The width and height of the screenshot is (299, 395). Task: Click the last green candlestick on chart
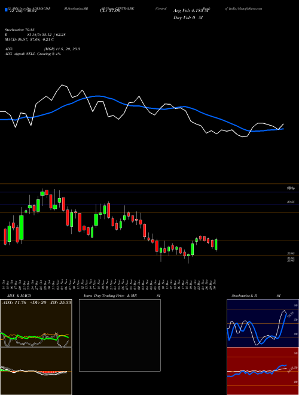pos(216,244)
